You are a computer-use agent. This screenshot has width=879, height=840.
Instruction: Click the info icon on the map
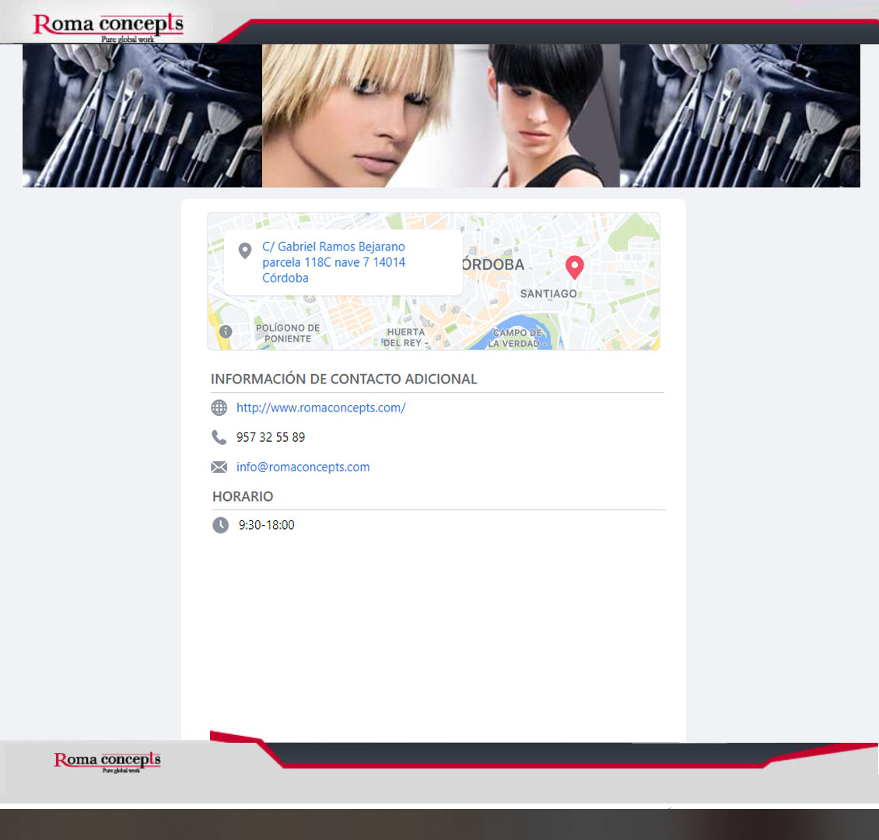(x=226, y=331)
